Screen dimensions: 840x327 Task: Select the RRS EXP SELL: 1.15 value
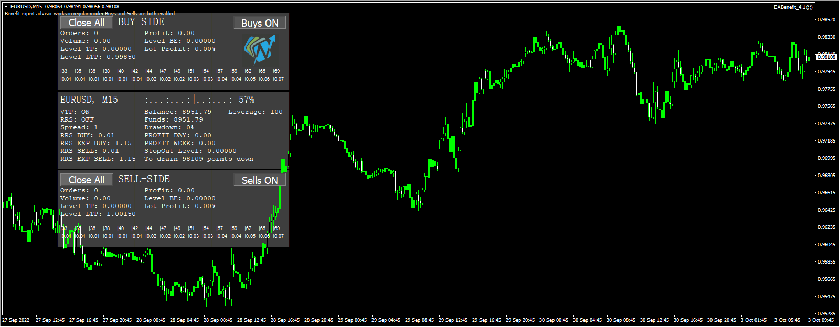[98, 159]
